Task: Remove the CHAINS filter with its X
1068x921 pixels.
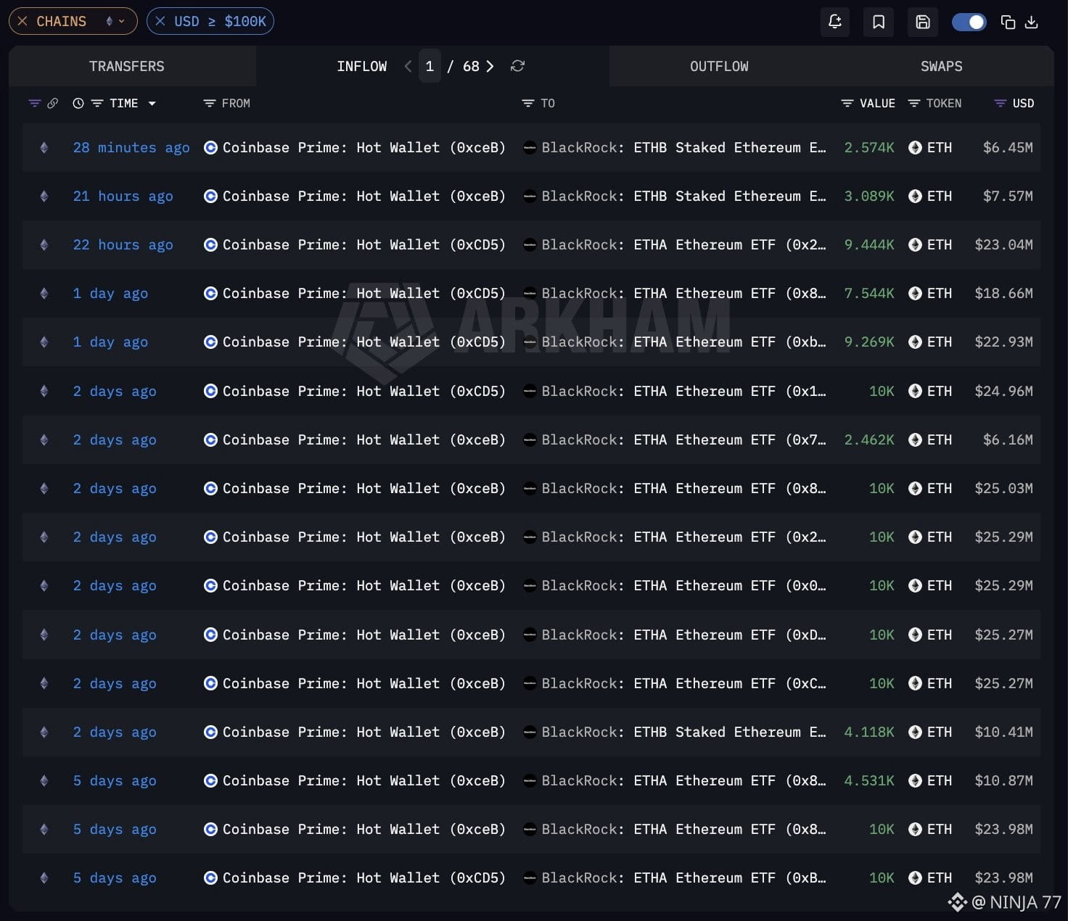Action: pos(22,21)
